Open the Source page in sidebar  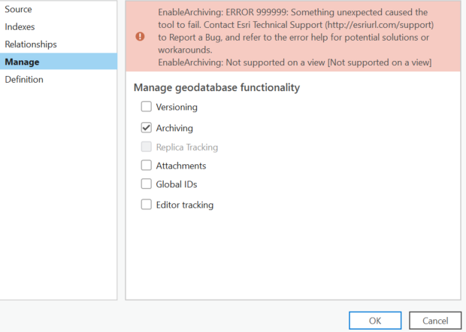(x=20, y=9)
